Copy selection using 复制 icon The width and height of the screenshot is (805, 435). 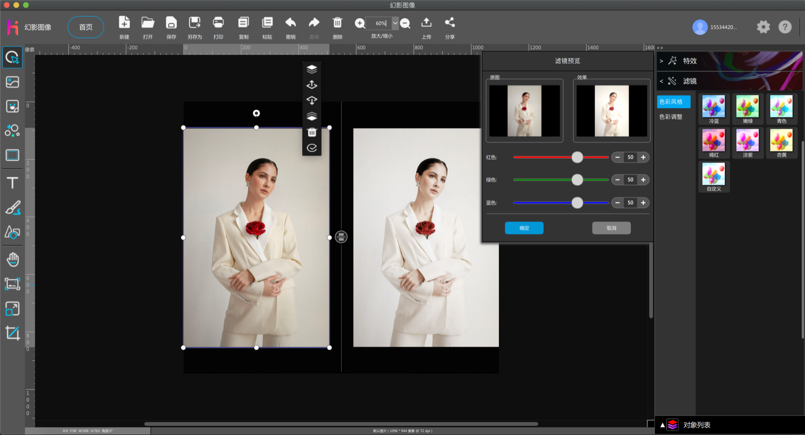click(244, 23)
